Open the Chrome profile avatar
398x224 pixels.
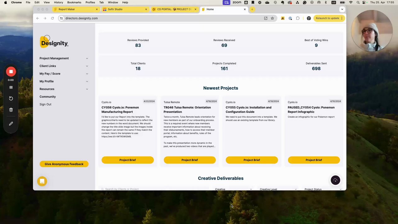tap(309, 18)
